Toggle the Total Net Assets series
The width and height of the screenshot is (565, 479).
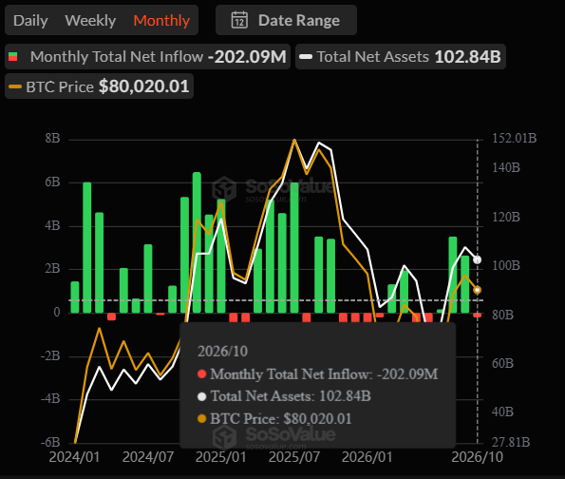401,57
